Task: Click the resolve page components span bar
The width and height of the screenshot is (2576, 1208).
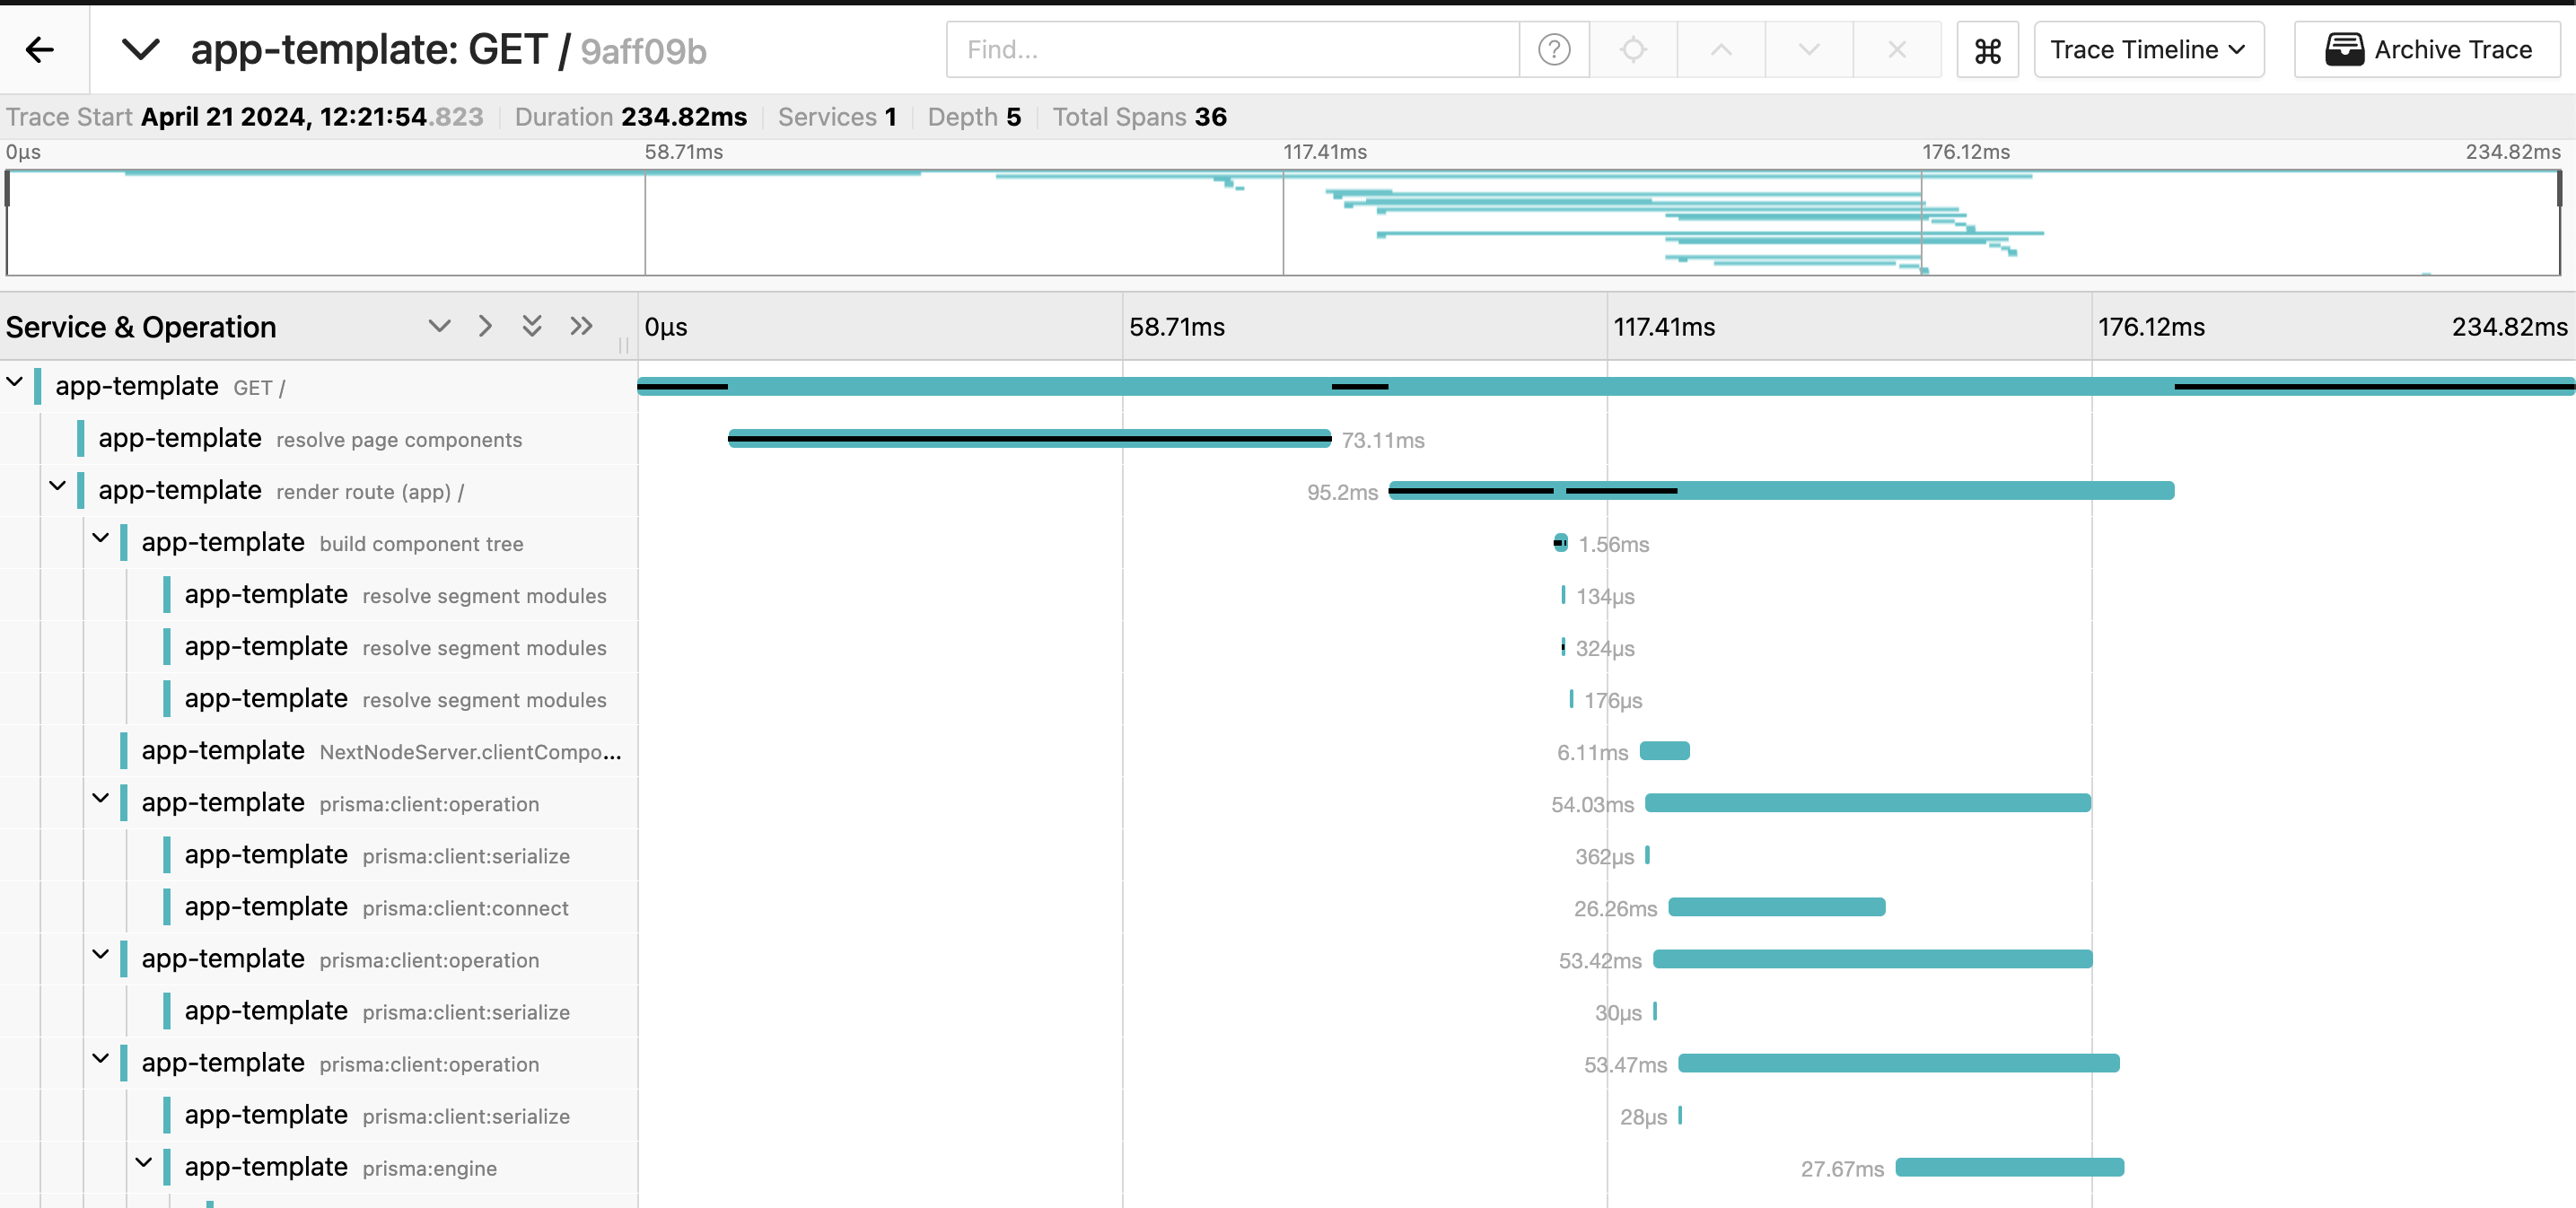Action: [1029, 439]
